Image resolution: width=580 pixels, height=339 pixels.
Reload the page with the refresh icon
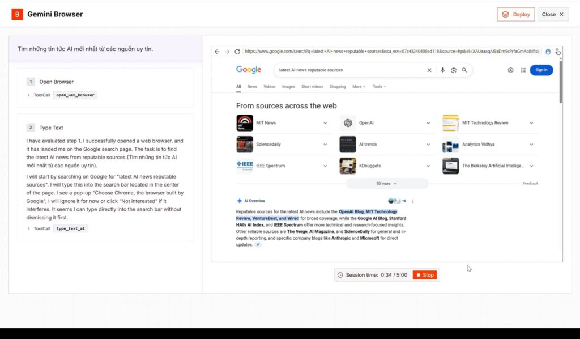pos(237,51)
